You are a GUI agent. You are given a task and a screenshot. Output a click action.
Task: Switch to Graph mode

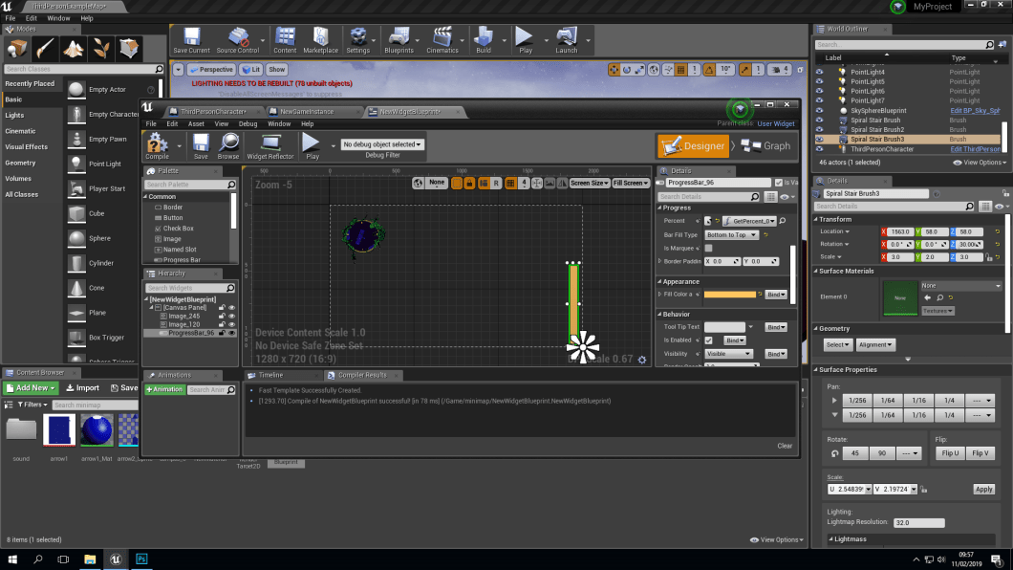pyautogui.click(x=765, y=146)
